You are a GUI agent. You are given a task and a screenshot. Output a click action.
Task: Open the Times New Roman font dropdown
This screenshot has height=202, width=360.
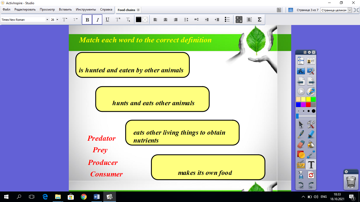pos(47,20)
